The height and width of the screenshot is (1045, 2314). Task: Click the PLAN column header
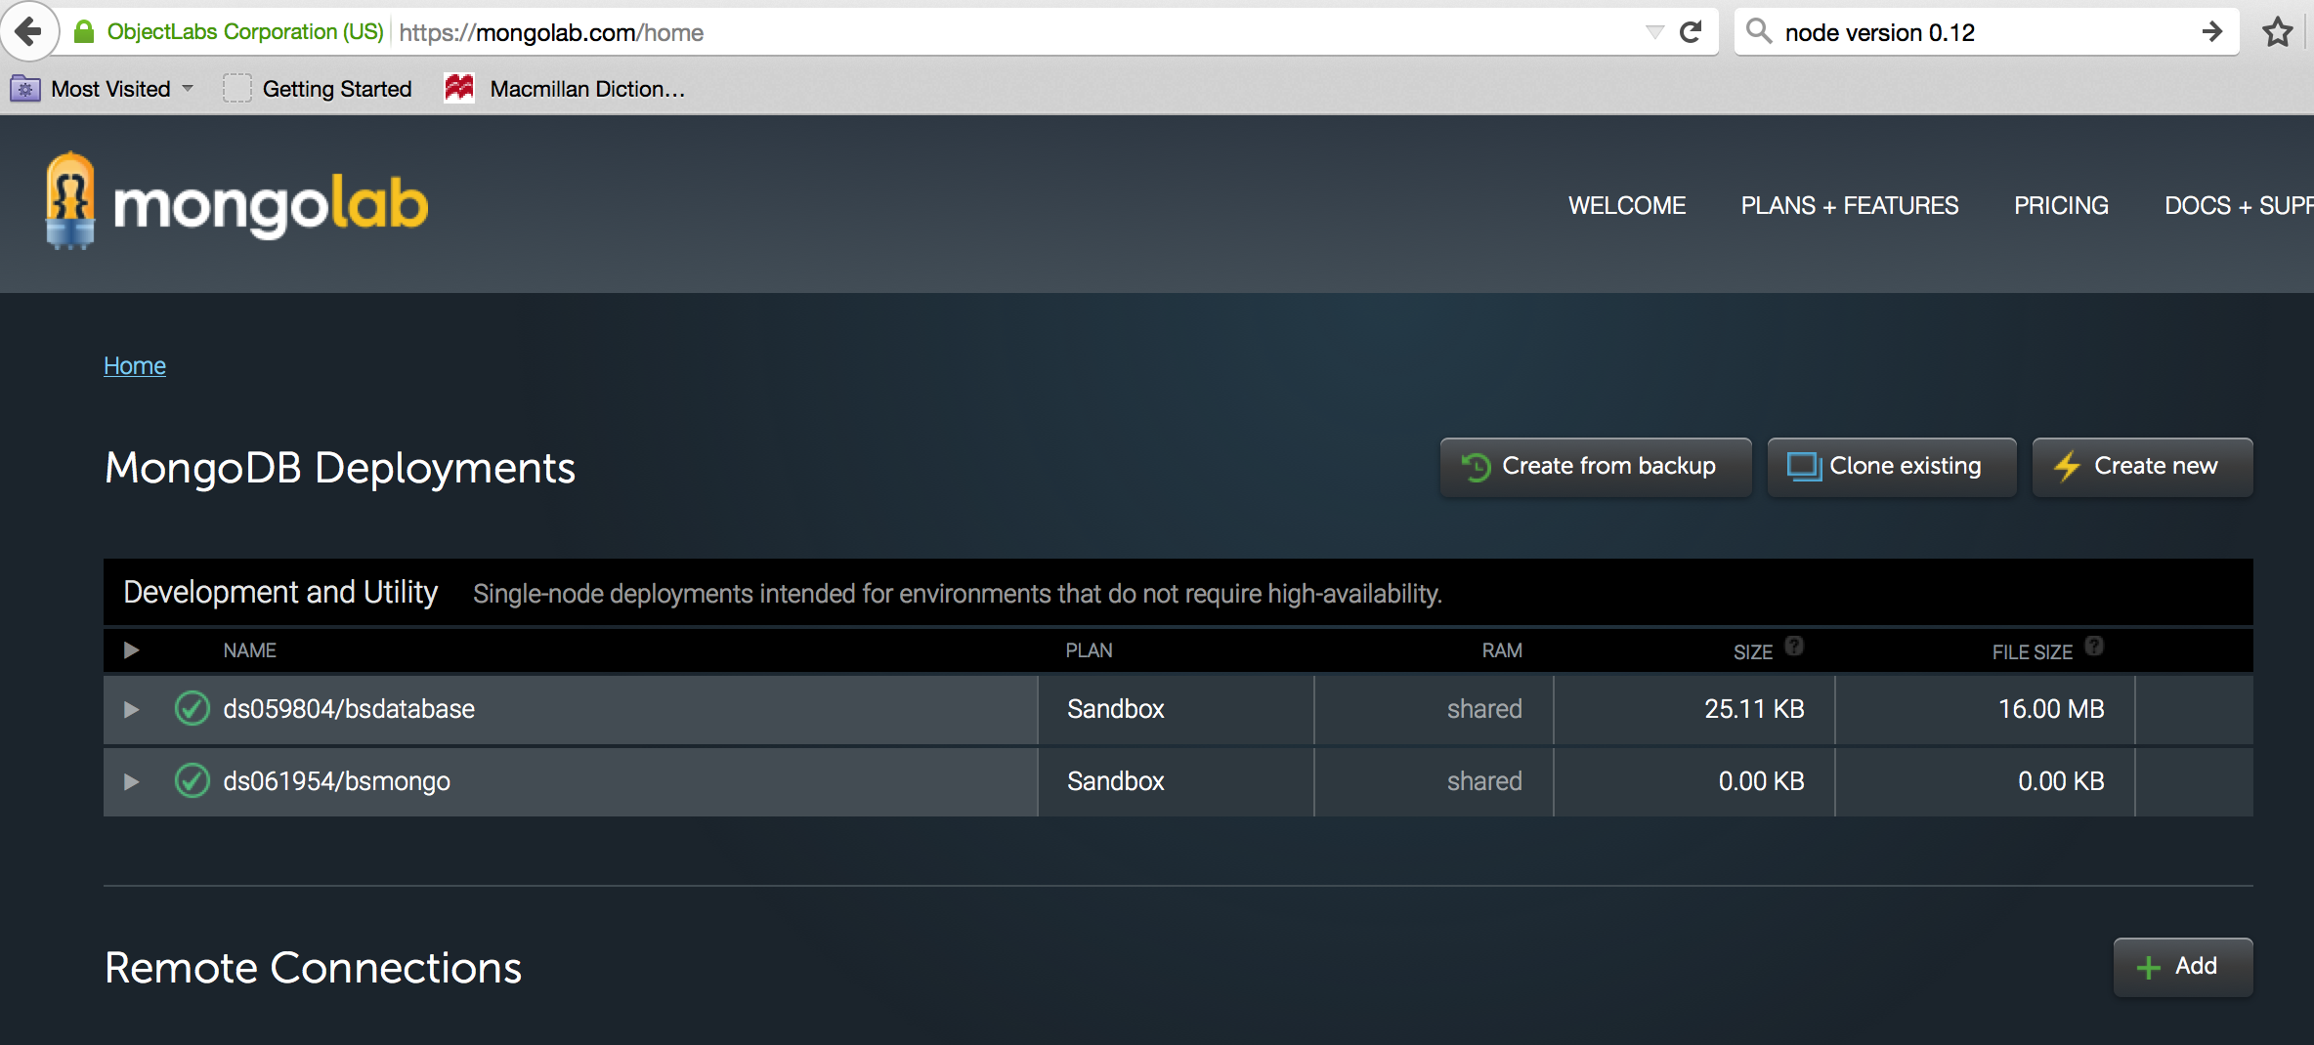pos(1089,651)
